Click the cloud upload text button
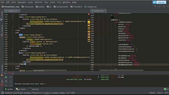 (161, 2)
